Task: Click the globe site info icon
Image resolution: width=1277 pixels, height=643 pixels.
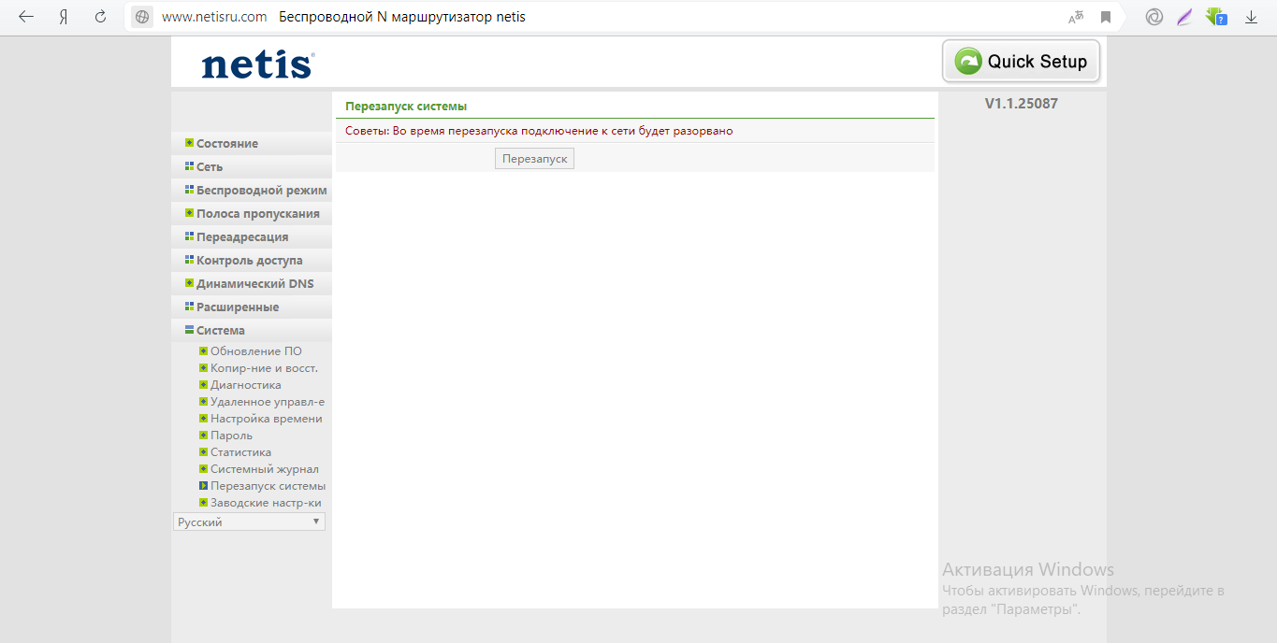Action: 142,17
